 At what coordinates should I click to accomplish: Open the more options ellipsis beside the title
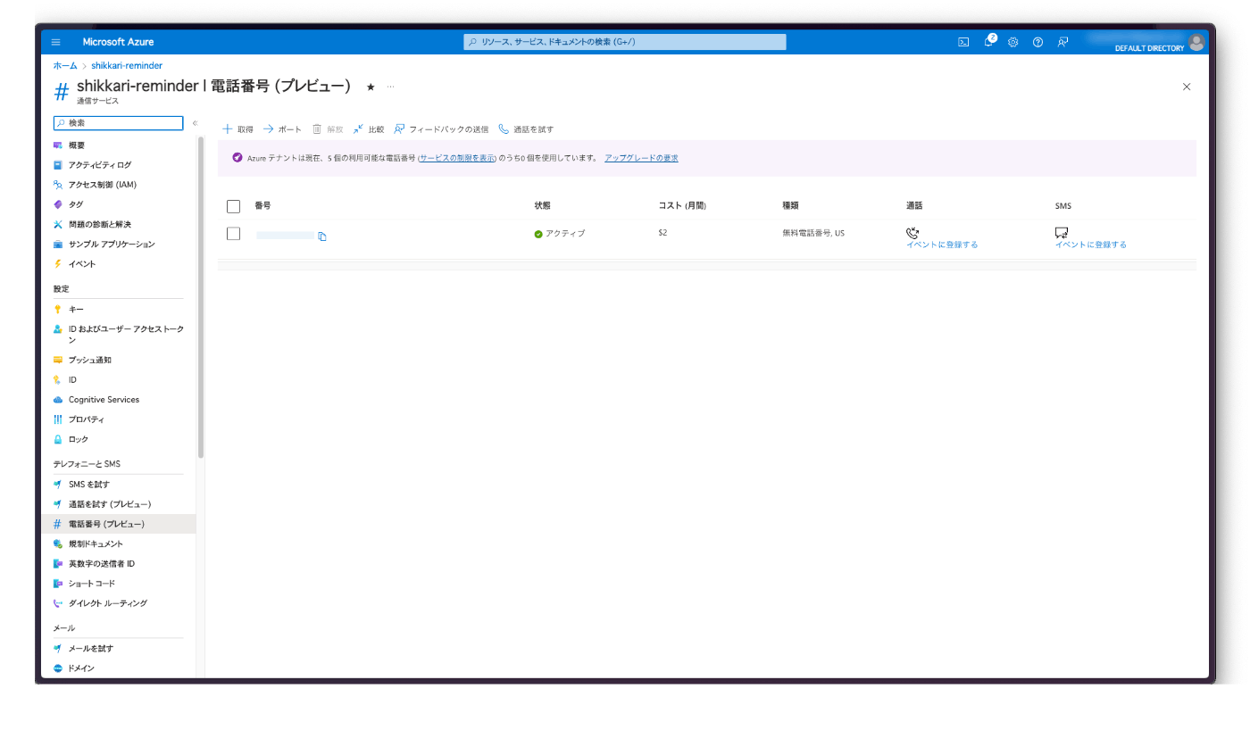[x=390, y=87]
